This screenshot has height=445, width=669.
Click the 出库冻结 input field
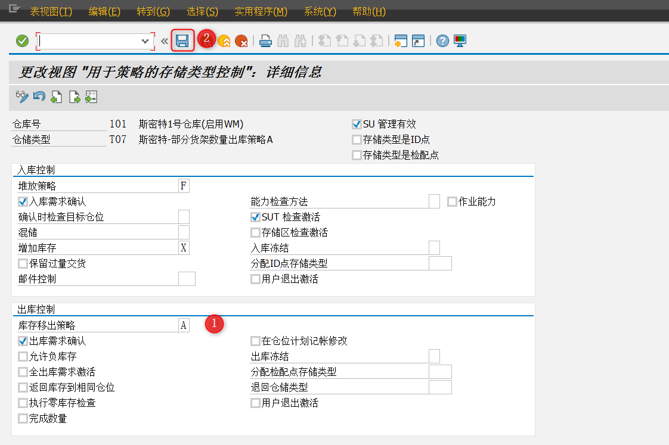(x=434, y=356)
